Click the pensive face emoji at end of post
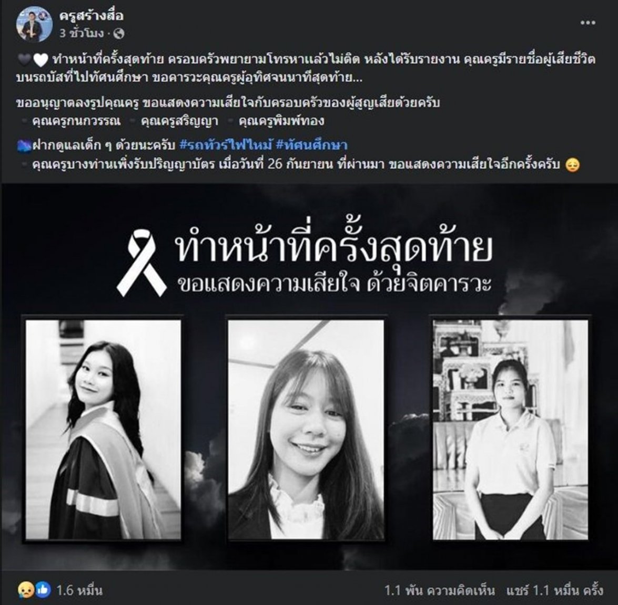 point(572,164)
